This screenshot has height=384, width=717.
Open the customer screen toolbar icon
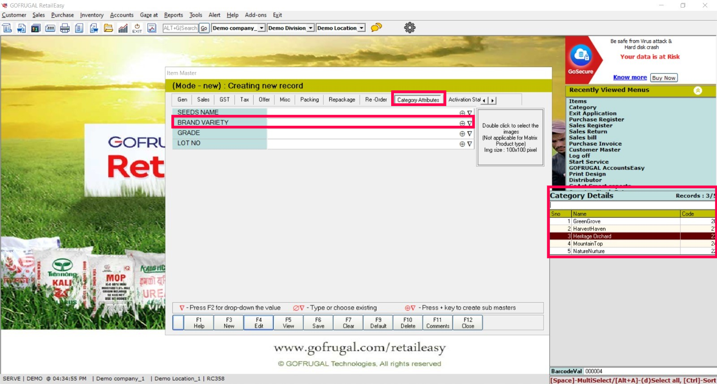coord(36,28)
